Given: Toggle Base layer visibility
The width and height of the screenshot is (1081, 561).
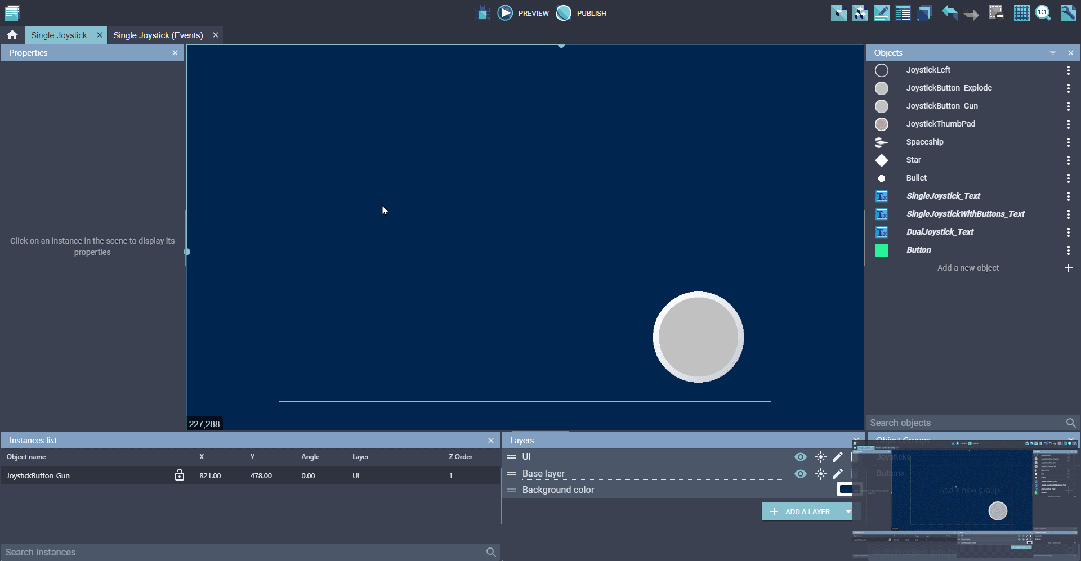Looking at the screenshot, I should (800, 474).
